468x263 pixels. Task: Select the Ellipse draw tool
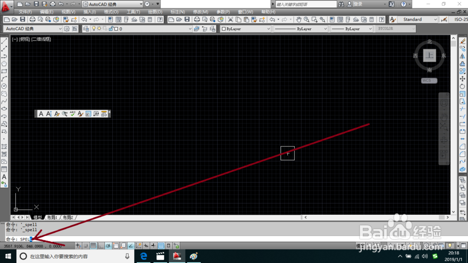[x=4, y=109]
